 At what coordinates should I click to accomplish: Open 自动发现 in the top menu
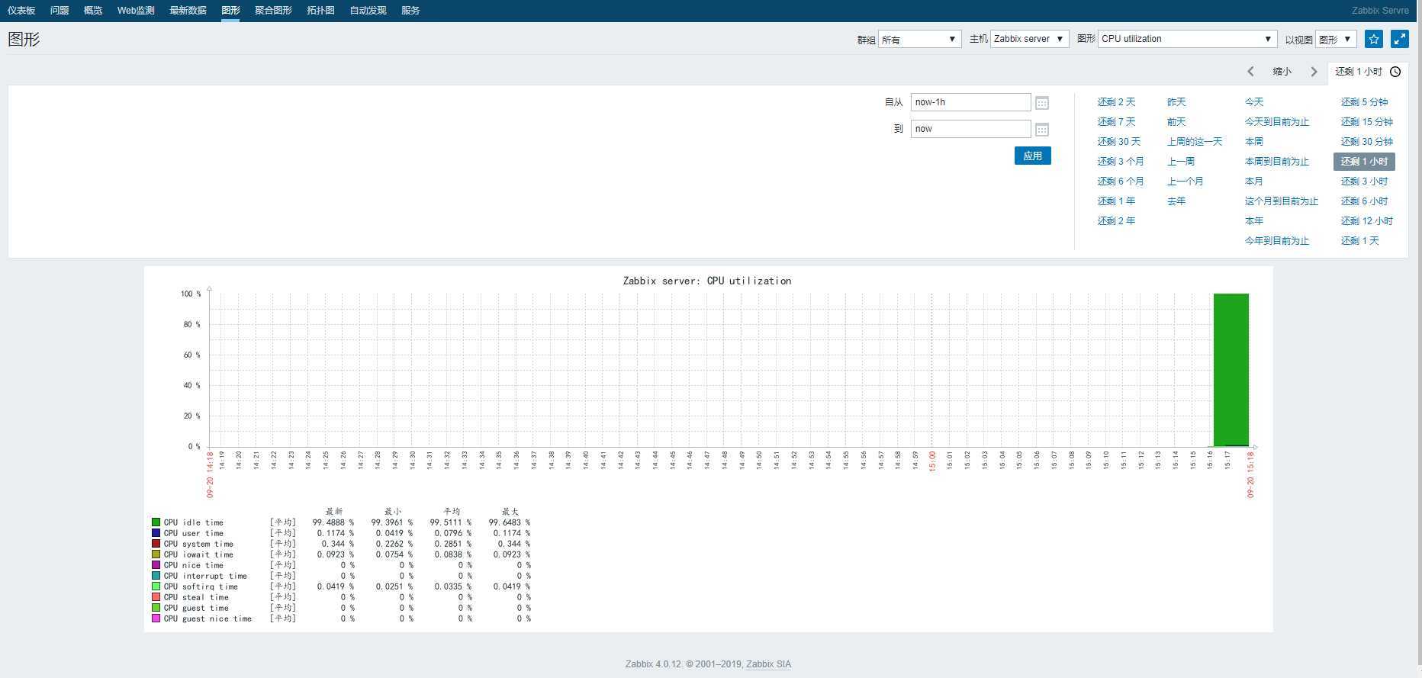(368, 11)
